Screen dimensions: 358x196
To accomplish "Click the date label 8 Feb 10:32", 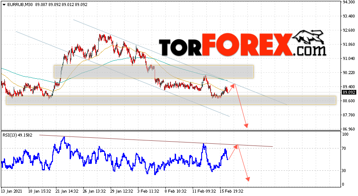I will tap(176, 191).
